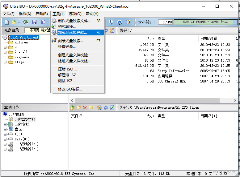This screenshot has height=177, width=240.
Task: Select the response folder in disc tree
Action: [22, 57]
